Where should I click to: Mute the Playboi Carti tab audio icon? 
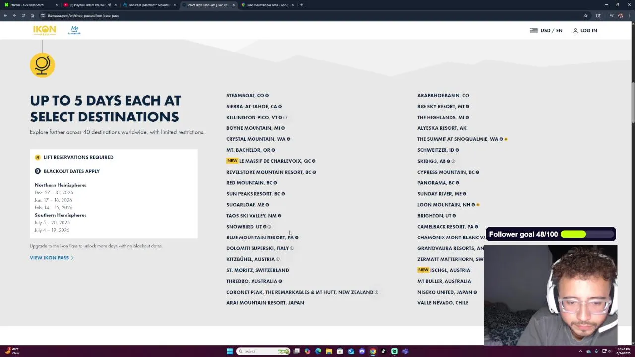pyautogui.click(x=110, y=5)
